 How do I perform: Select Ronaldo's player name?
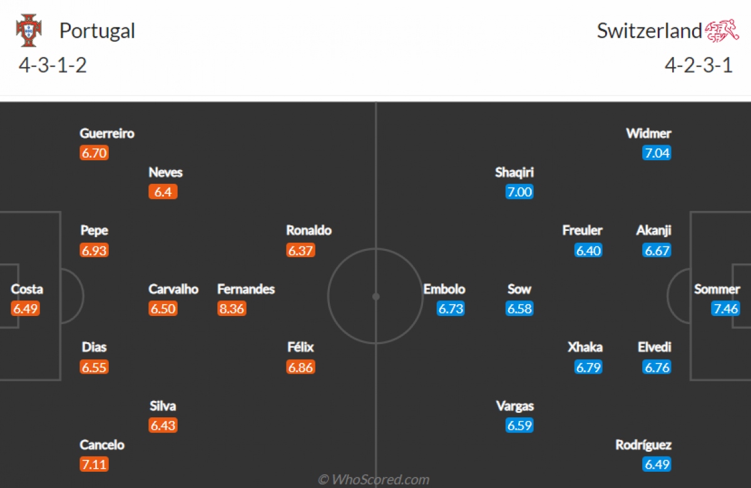pos(309,230)
